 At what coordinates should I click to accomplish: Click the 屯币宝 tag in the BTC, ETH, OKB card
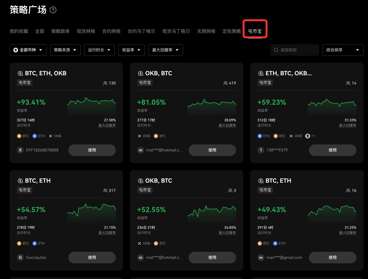tap(25, 83)
